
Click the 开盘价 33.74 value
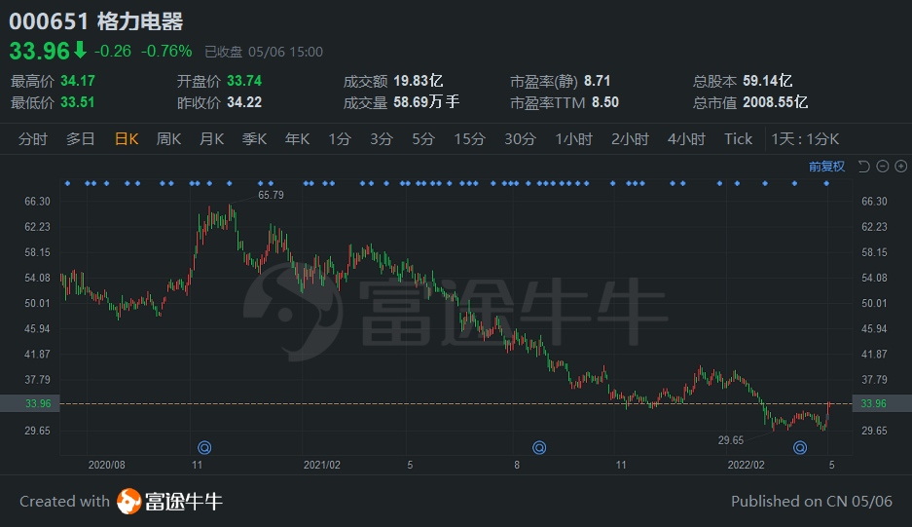click(244, 81)
